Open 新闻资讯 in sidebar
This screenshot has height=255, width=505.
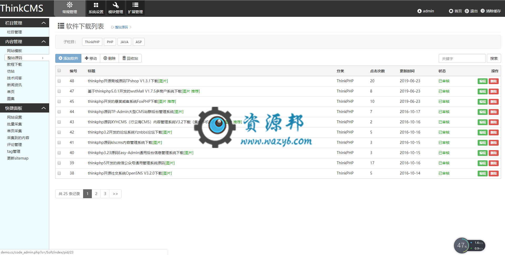[x=14, y=85]
